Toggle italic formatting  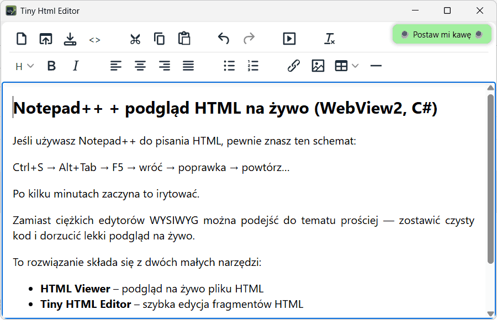tap(76, 66)
